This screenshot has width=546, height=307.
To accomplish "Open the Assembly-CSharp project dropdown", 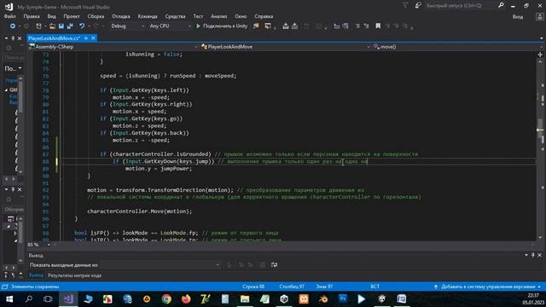I will pyautogui.click(x=113, y=47).
